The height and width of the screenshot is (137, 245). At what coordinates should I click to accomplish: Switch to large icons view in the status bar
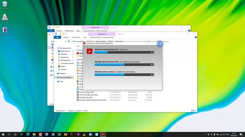pyautogui.click(x=195, y=110)
